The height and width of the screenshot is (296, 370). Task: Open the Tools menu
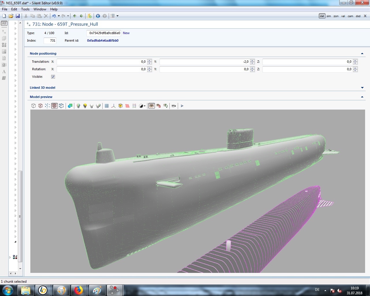click(25, 9)
